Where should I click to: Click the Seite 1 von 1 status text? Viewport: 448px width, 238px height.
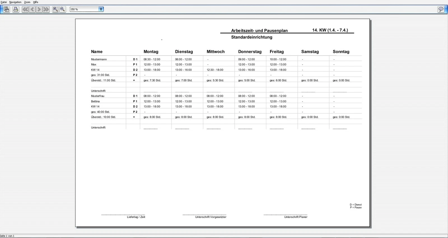(x=7, y=236)
